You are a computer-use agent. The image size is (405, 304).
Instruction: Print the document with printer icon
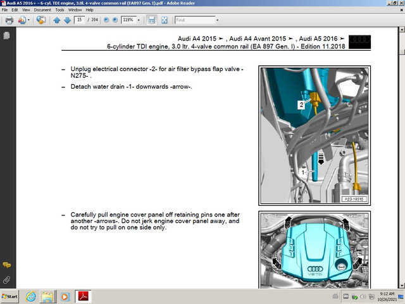click(x=9, y=20)
